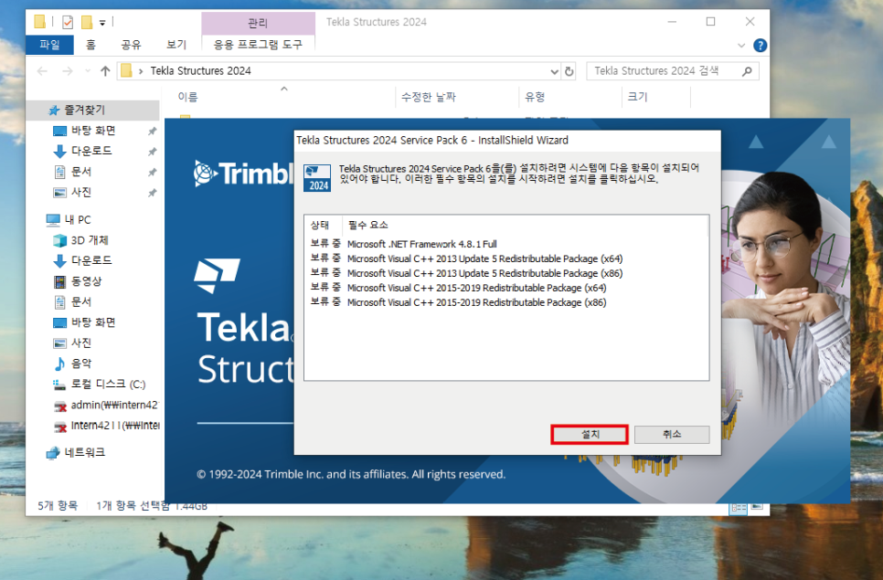
Task: Open pinned 문서 under 즐겨찾기
Action: [x=81, y=172]
